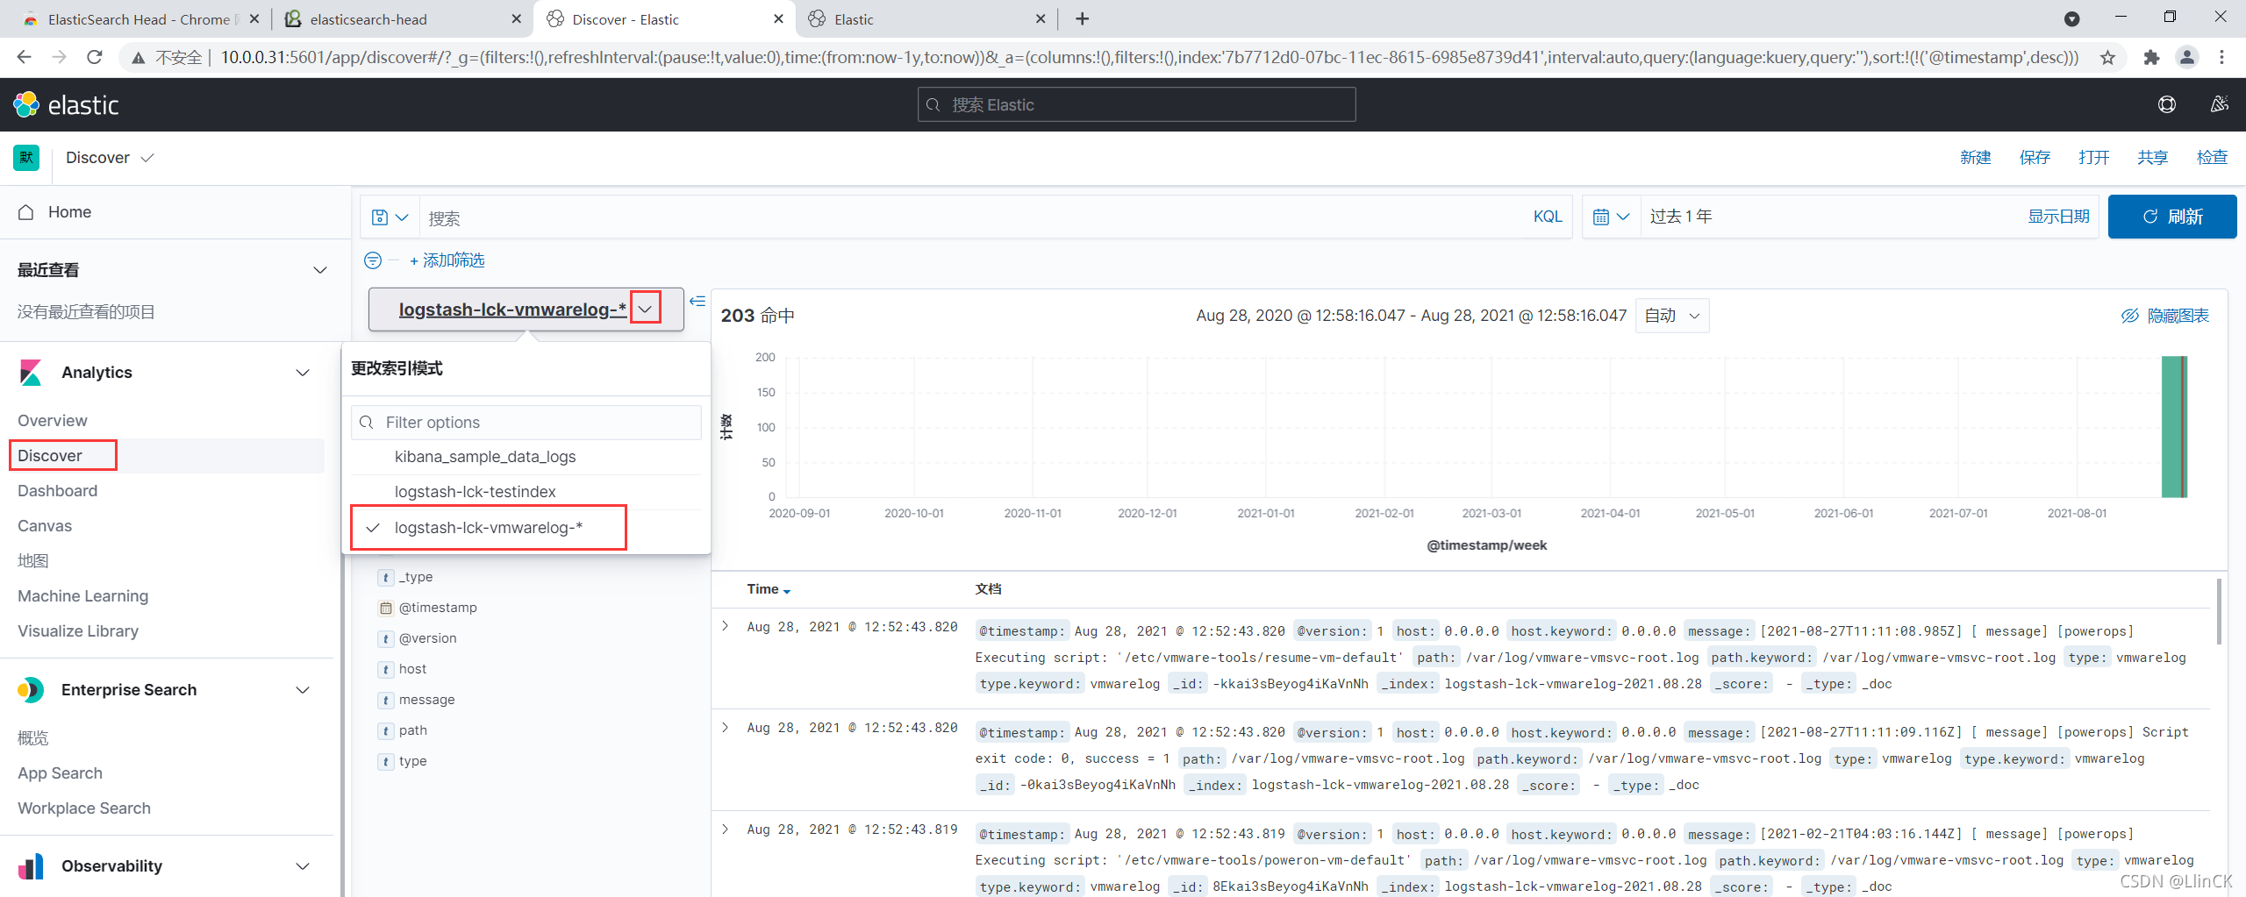Focus the KQL 搜索 query input

[x=974, y=217]
